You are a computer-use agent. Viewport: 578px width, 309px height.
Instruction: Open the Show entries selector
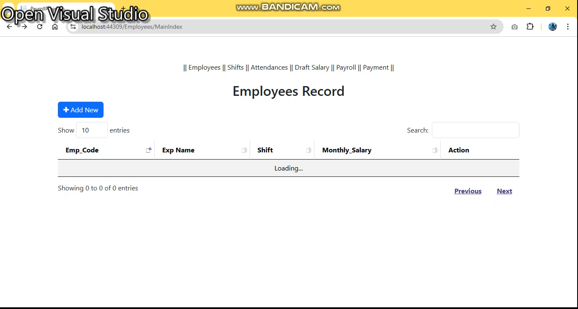(x=92, y=130)
